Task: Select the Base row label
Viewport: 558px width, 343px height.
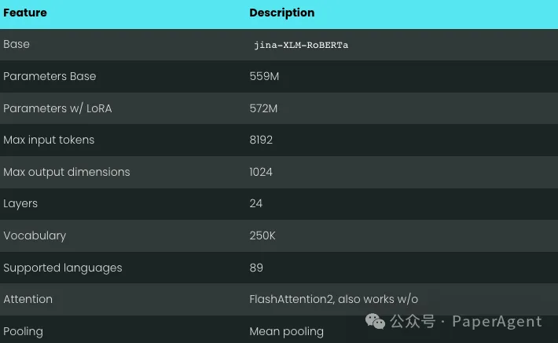Action: point(17,44)
